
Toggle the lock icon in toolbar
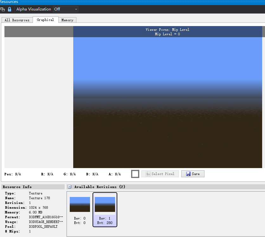pos(10,9)
